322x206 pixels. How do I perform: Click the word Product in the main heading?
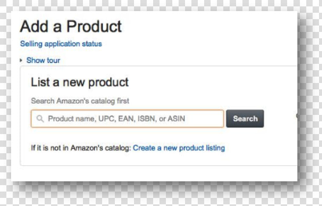(x=94, y=26)
